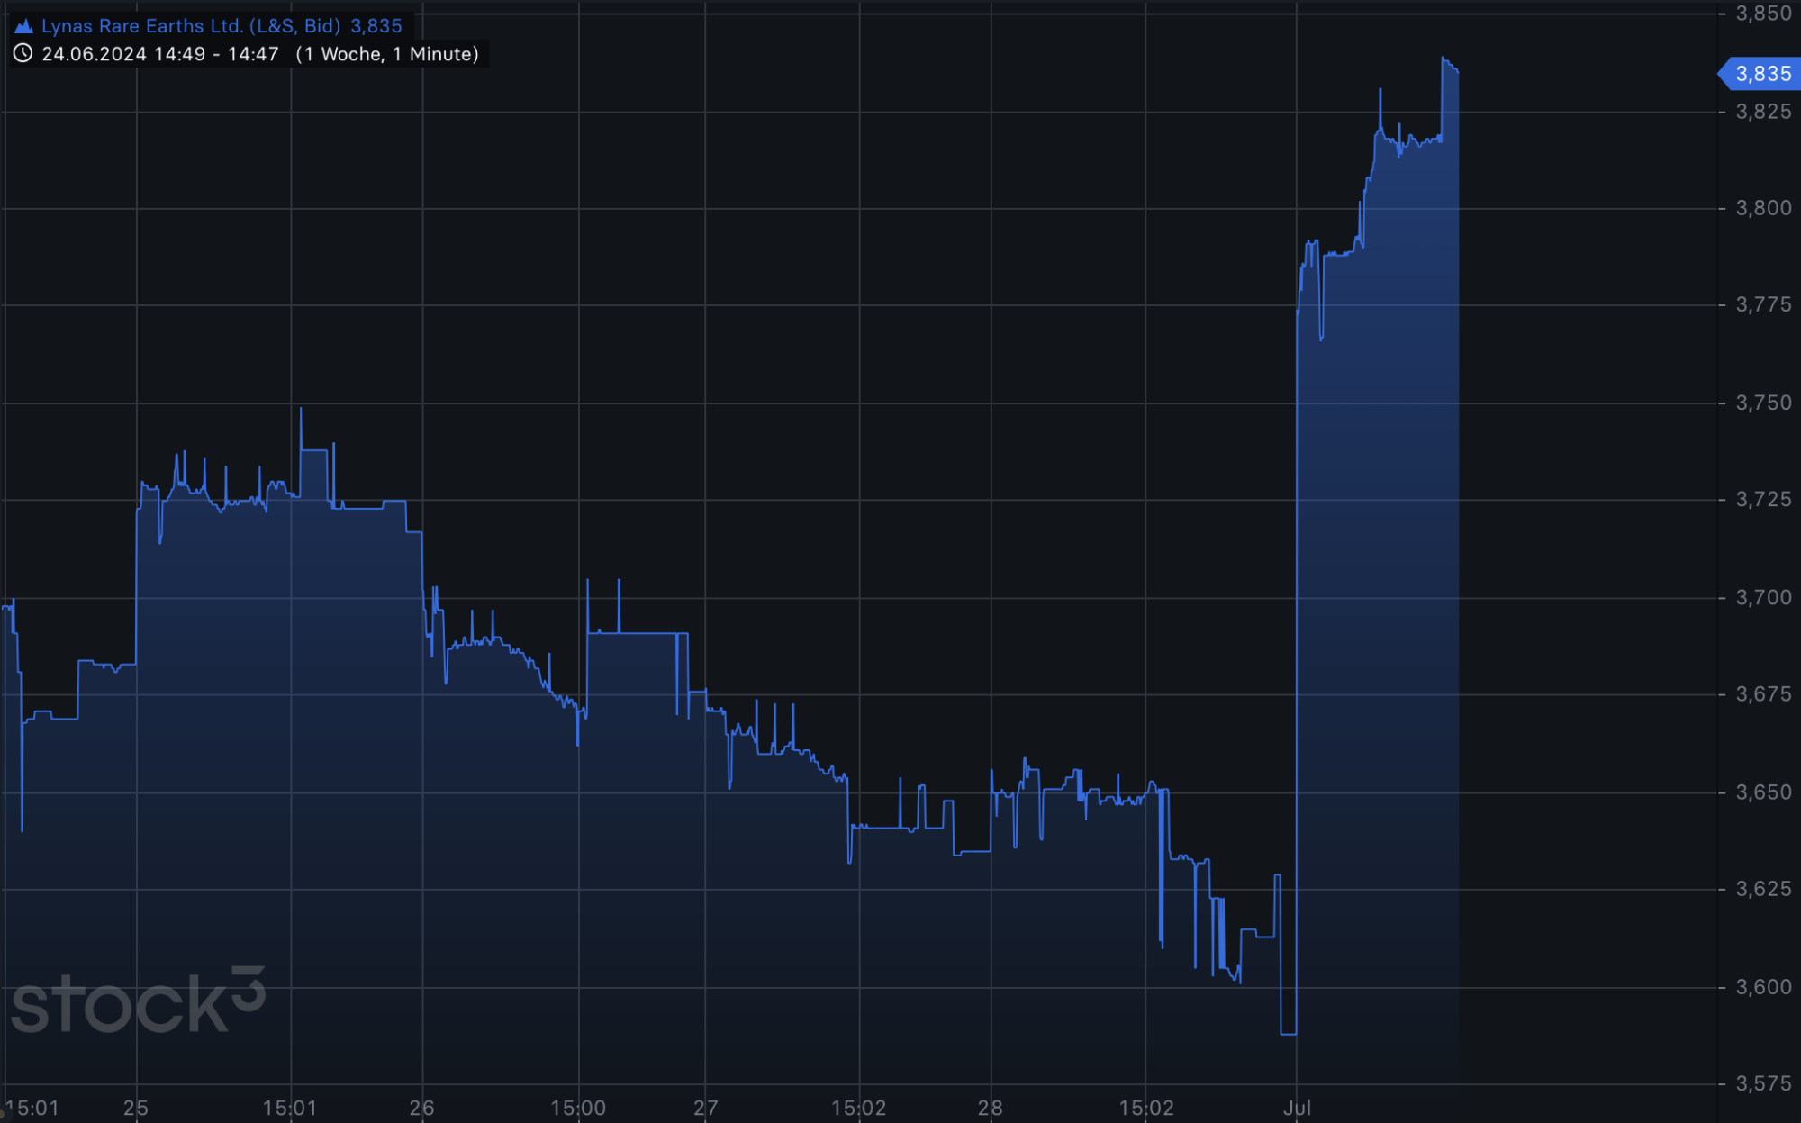Click the 27 date marker on time axis
This screenshot has height=1123, width=1801.
point(705,1108)
